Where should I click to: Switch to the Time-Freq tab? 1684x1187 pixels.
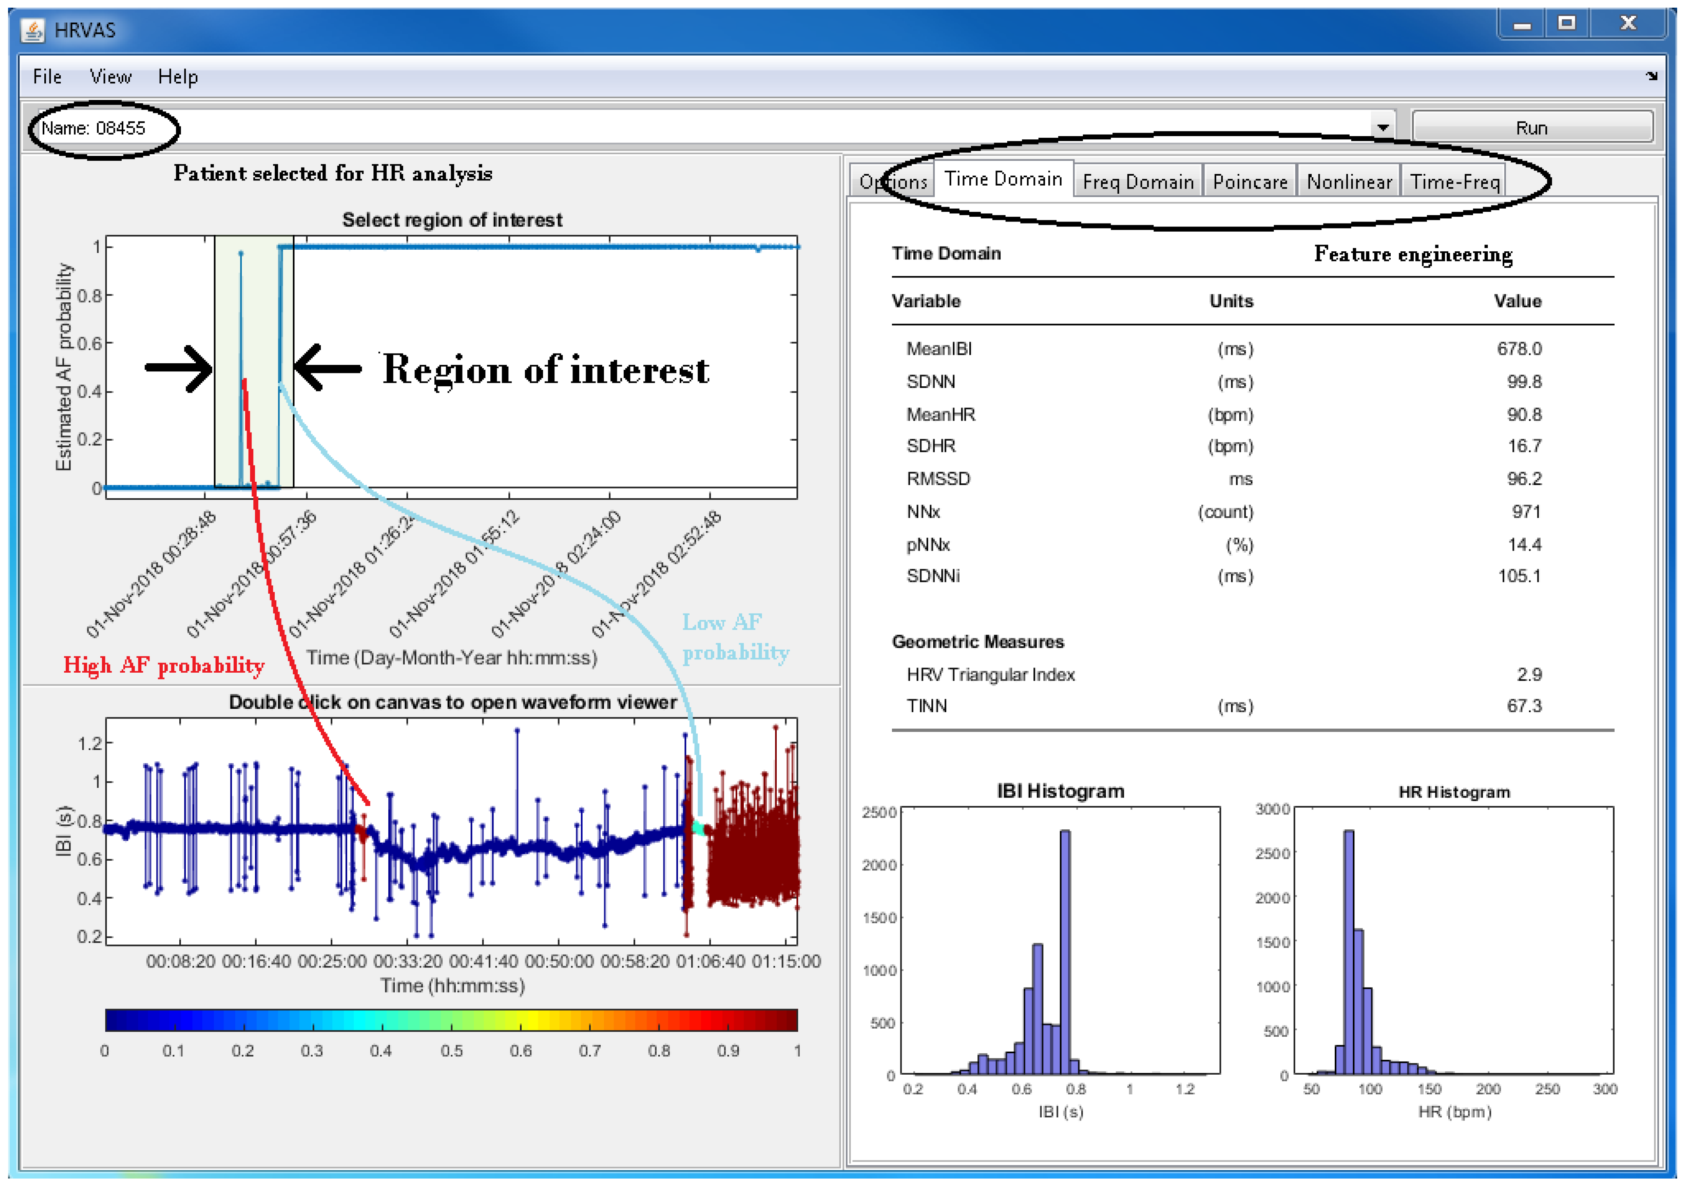pyautogui.click(x=1454, y=182)
